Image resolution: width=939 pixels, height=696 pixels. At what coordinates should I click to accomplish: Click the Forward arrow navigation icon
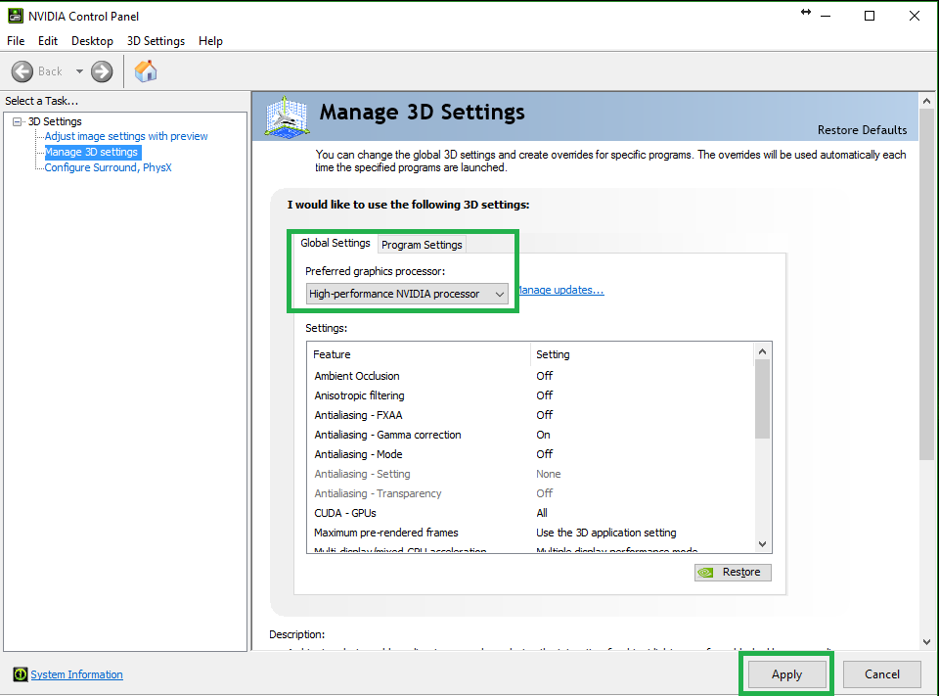pyautogui.click(x=102, y=71)
